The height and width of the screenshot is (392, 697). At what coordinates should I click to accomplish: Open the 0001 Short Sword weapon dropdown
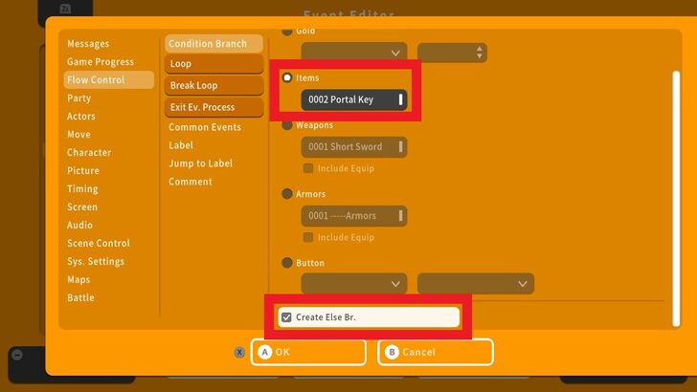354,147
